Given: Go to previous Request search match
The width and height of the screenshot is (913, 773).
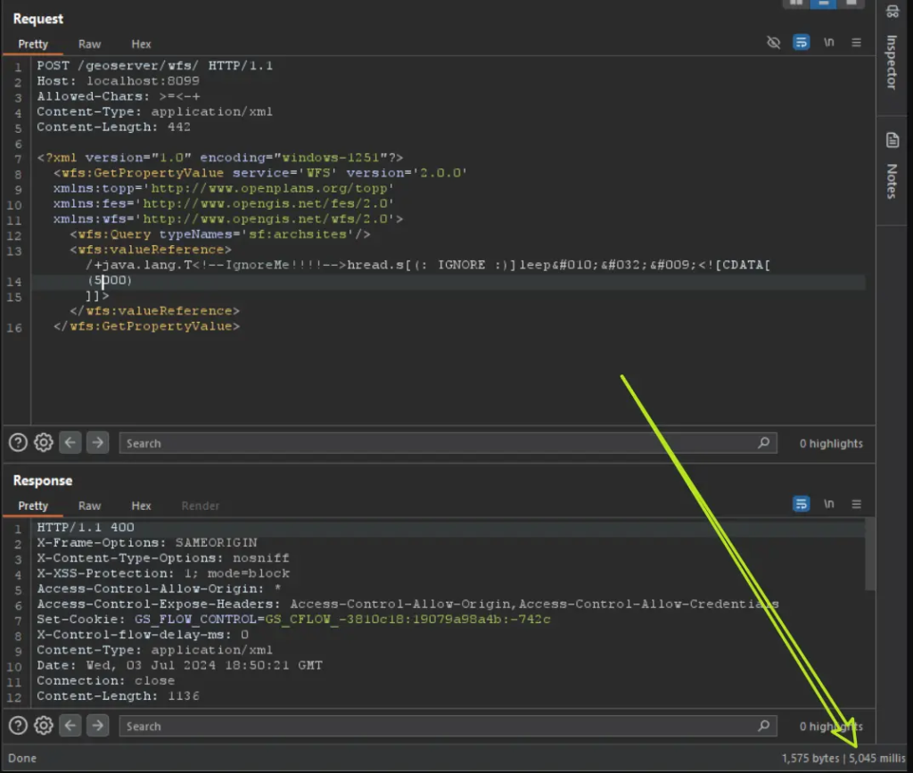Looking at the screenshot, I should pyautogui.click(x=70, y=443).
